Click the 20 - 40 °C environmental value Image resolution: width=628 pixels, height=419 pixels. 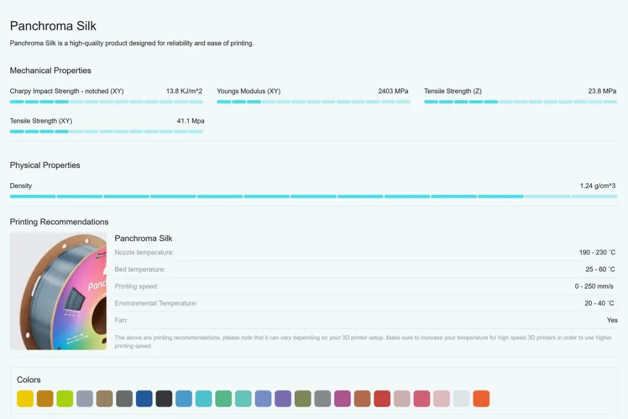pyautogui.click(x=599, y=304)
